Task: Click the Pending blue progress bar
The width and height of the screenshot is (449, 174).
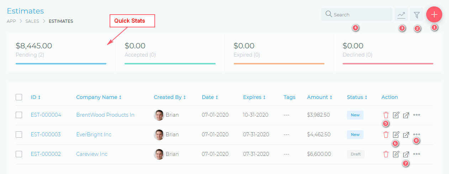Action: click(61, 64)
